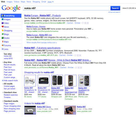Open the 'more' dropdown in top bar
The width and height of the screenshot is (136, 117).
[50, 2]
